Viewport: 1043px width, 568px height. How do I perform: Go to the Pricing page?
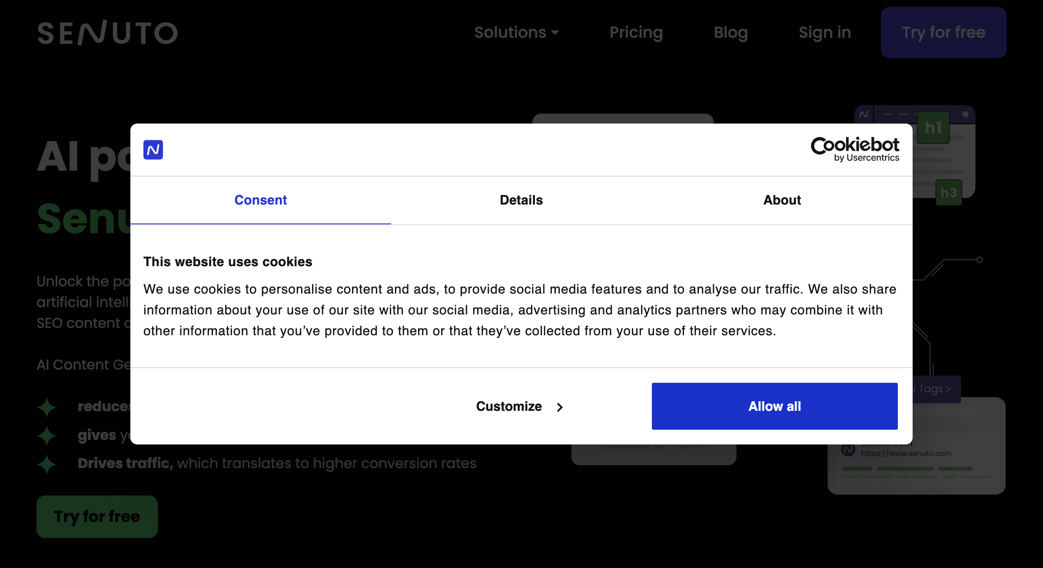tap(636, 33)
